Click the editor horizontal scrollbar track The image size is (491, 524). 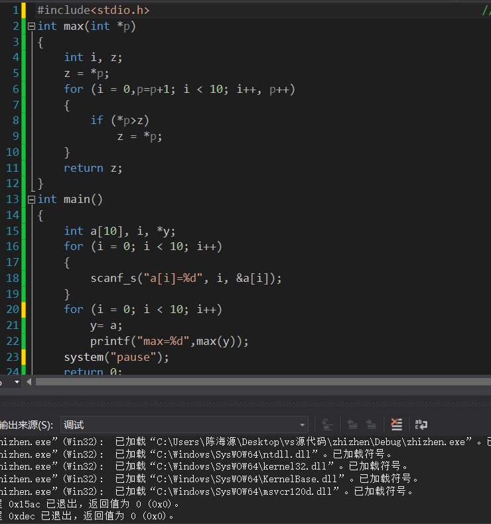coord(263,381)
